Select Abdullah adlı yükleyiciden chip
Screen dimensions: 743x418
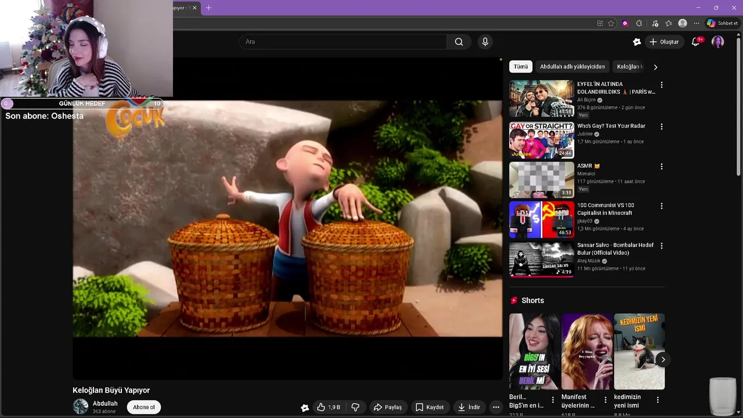pos(572,67)
